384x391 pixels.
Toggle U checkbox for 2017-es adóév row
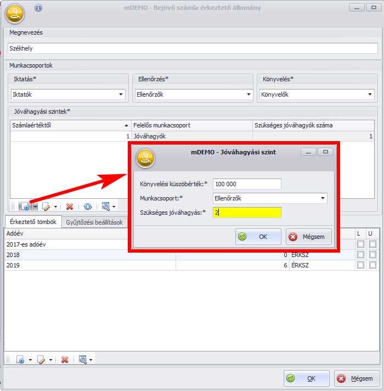click(x=372, y=244)
